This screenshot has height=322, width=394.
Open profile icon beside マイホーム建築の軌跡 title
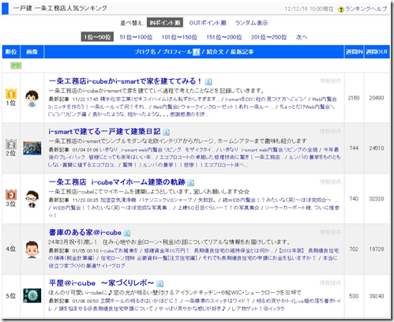[x=191, y=182]
